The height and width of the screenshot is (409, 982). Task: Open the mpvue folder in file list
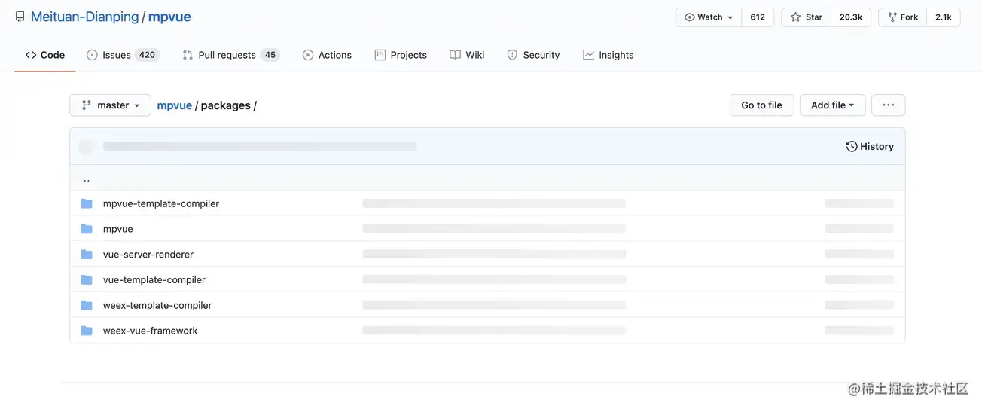click(x=117, y=229)
